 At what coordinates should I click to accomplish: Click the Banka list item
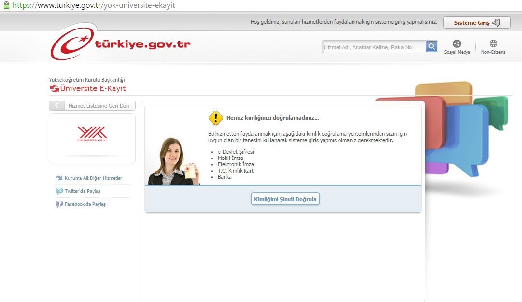point(225,177)
